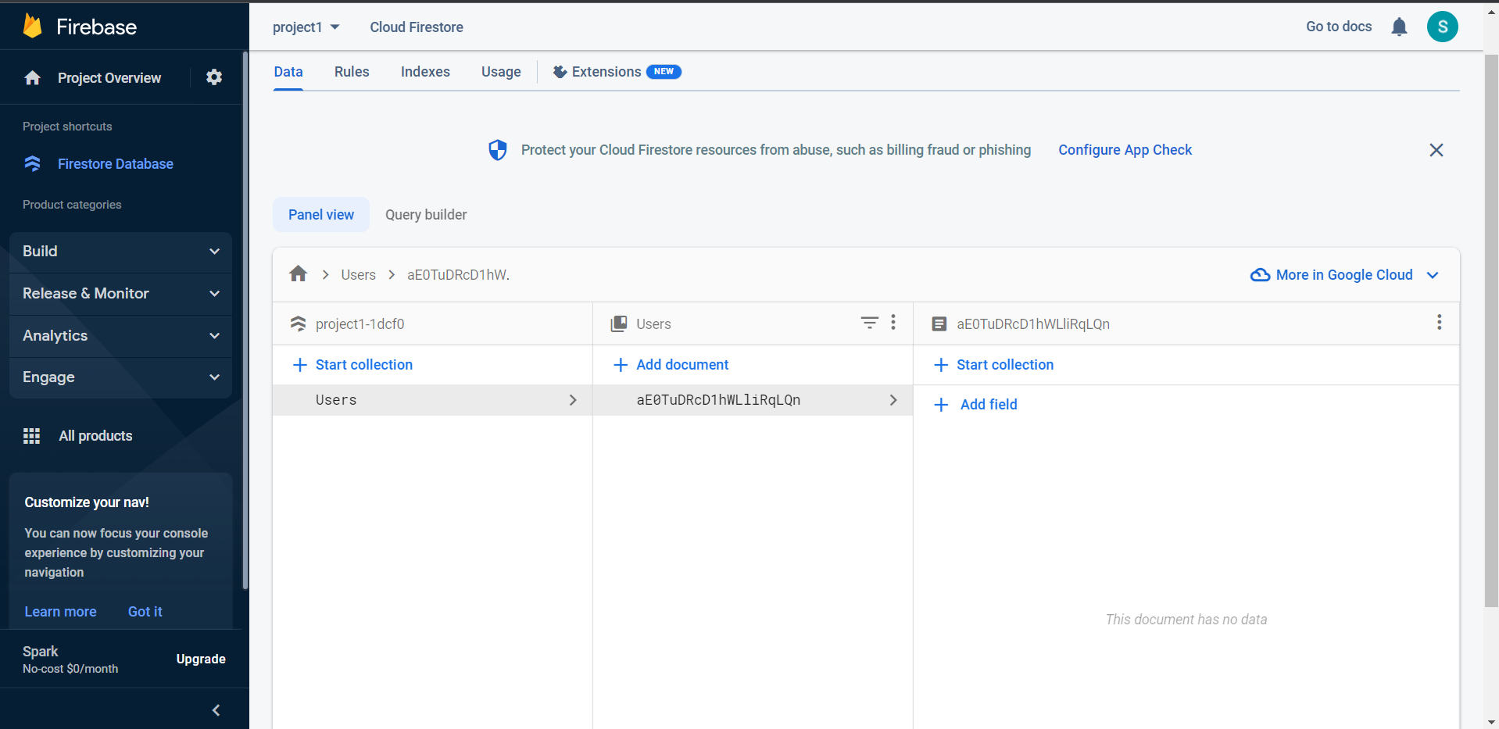Dismiss the App Check banner
This screenshot has width=1499, height=729.
[1436, 150]
